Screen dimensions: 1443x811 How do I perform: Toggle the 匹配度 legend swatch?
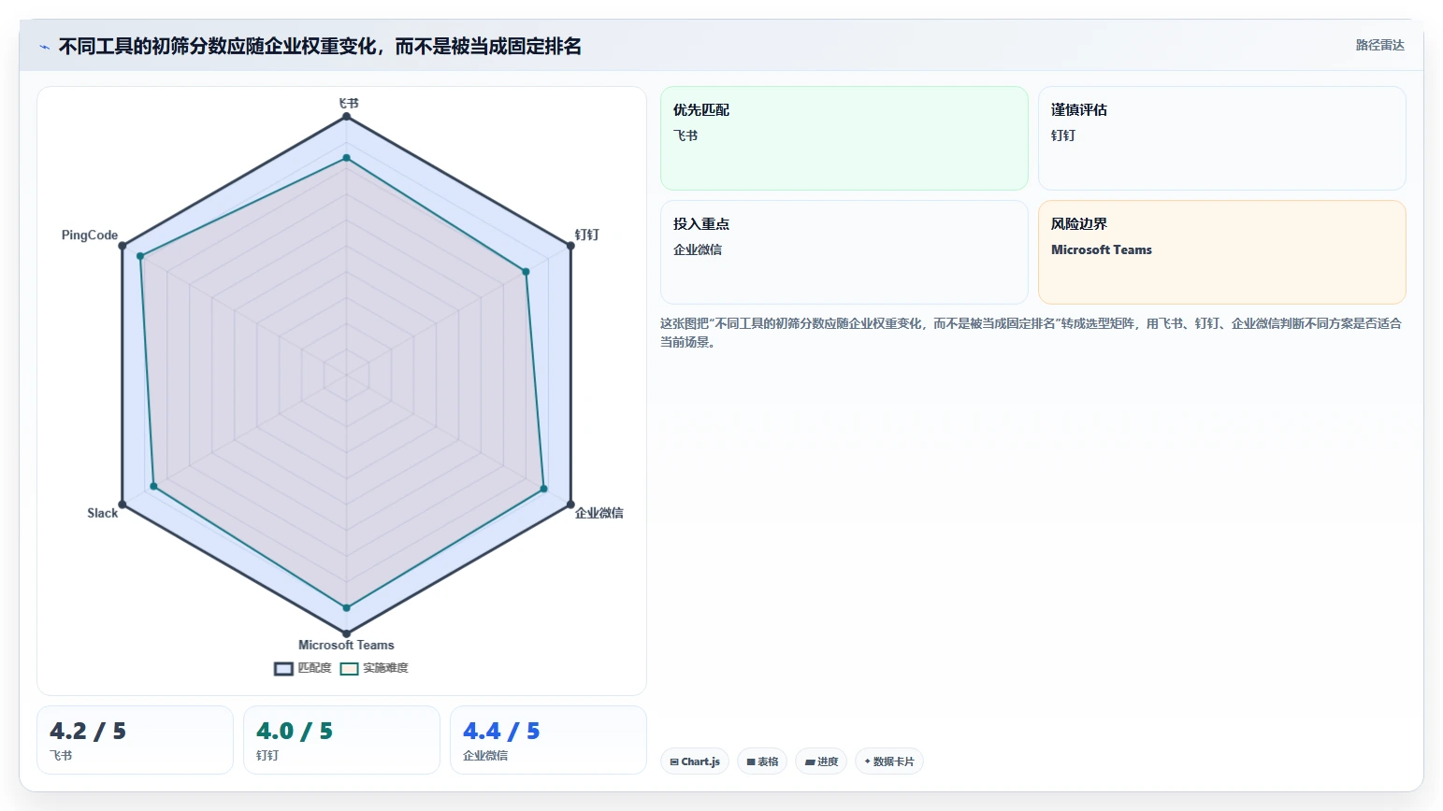283,668
